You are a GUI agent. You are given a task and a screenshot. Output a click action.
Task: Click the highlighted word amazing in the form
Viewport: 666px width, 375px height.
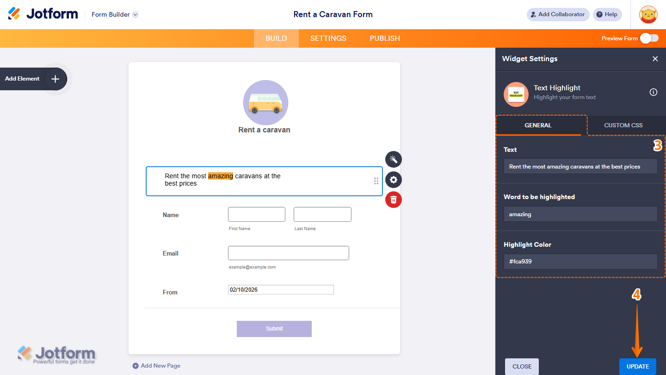[221, 176]
